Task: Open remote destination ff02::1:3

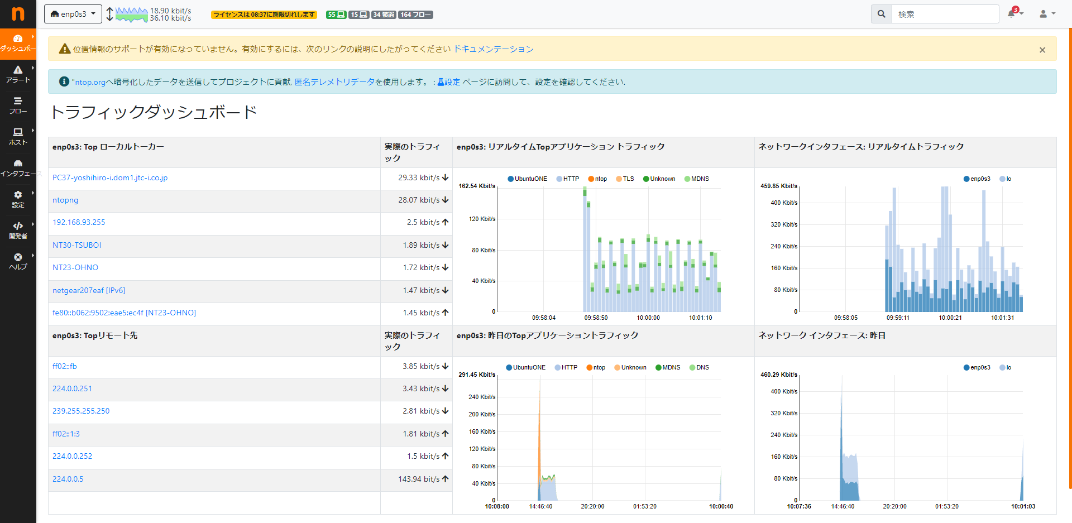Action: point(66,434)
